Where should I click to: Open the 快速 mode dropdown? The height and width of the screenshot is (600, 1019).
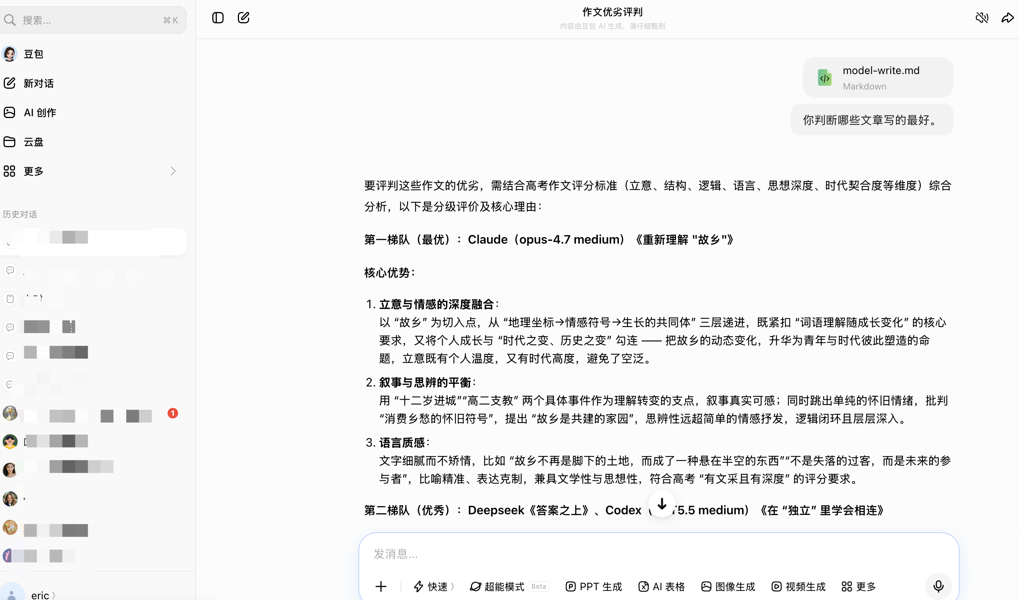coord(434,586)
